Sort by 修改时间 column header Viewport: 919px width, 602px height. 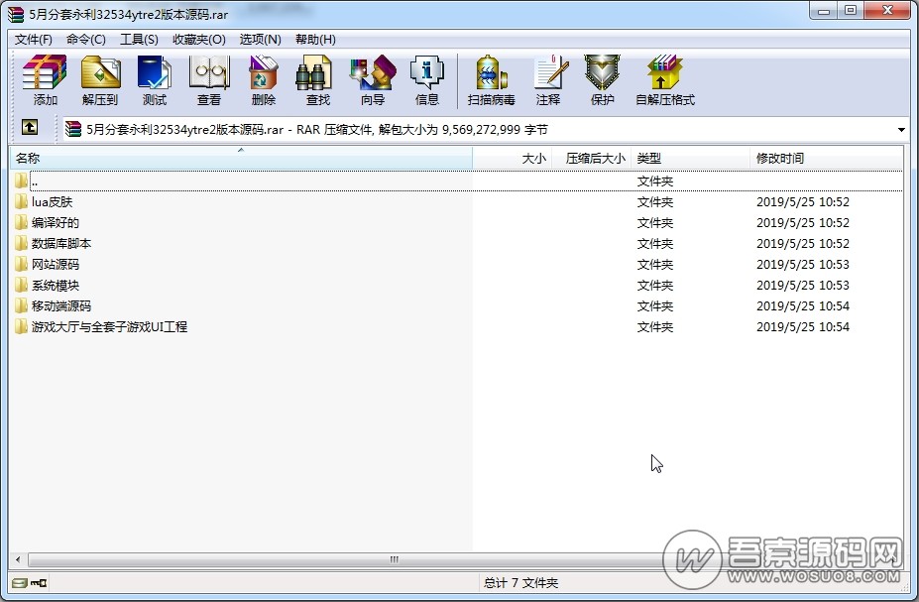point(827,159)
